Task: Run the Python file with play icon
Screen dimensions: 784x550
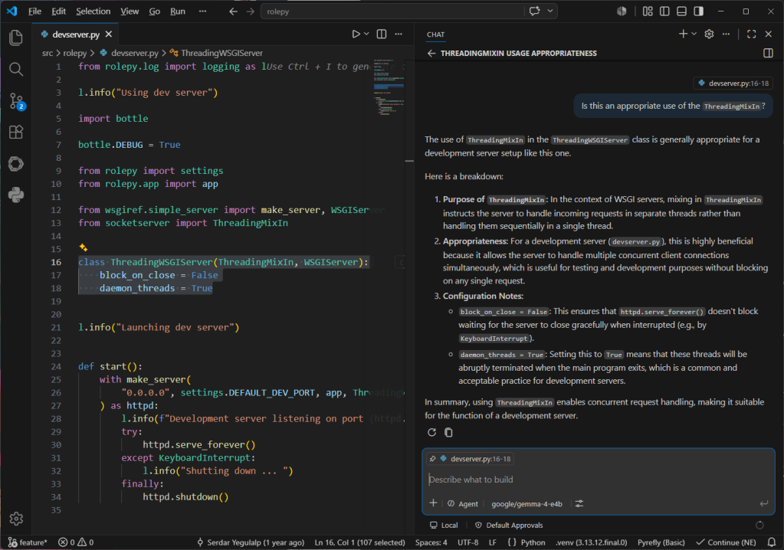Action: (356, 34)
